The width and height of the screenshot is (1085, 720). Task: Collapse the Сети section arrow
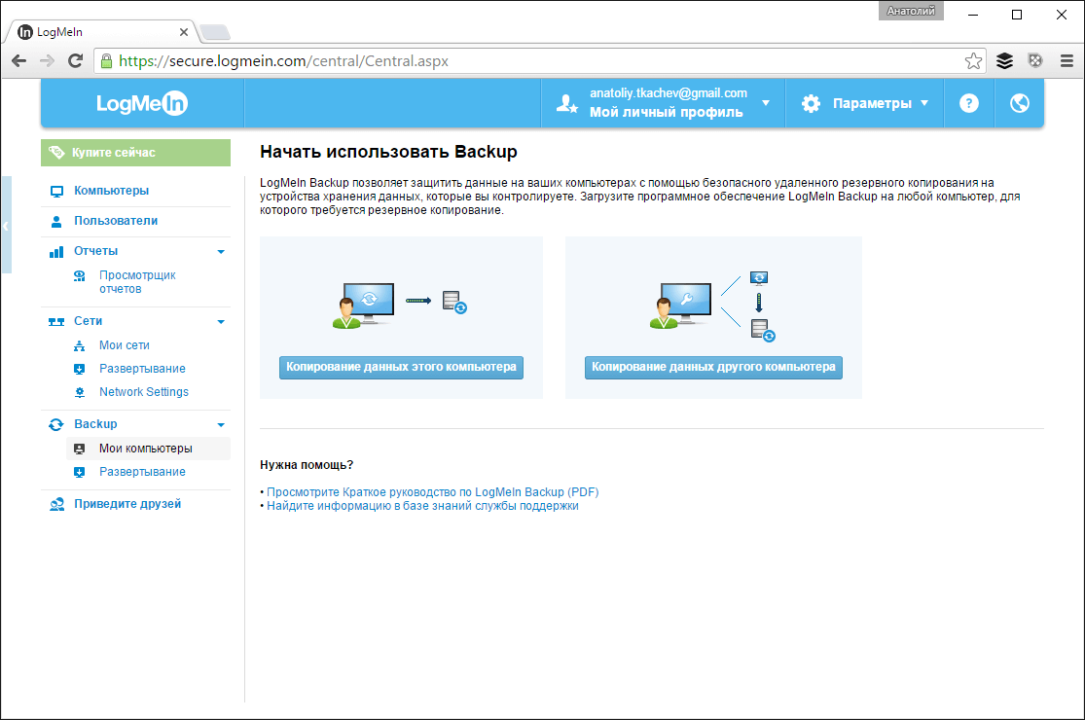pyautogui.click(x=221, y=322)
